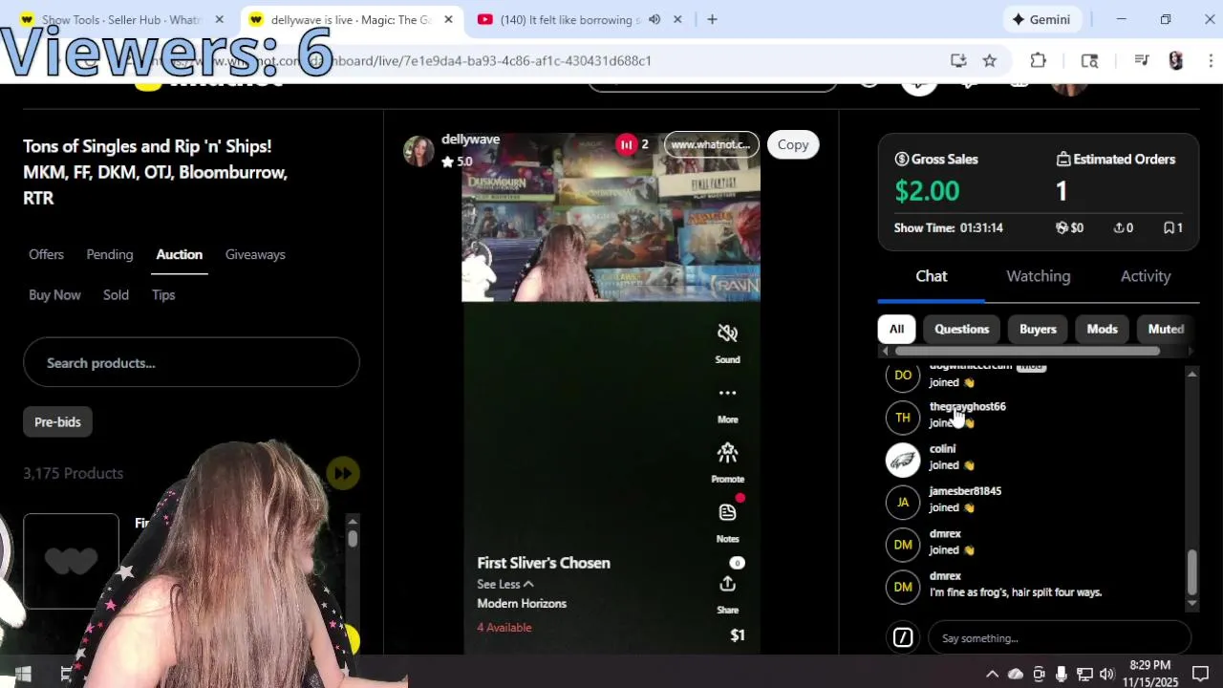
Task: Click the chat filter horizontal scrollbar
Action: (1027, 351)
